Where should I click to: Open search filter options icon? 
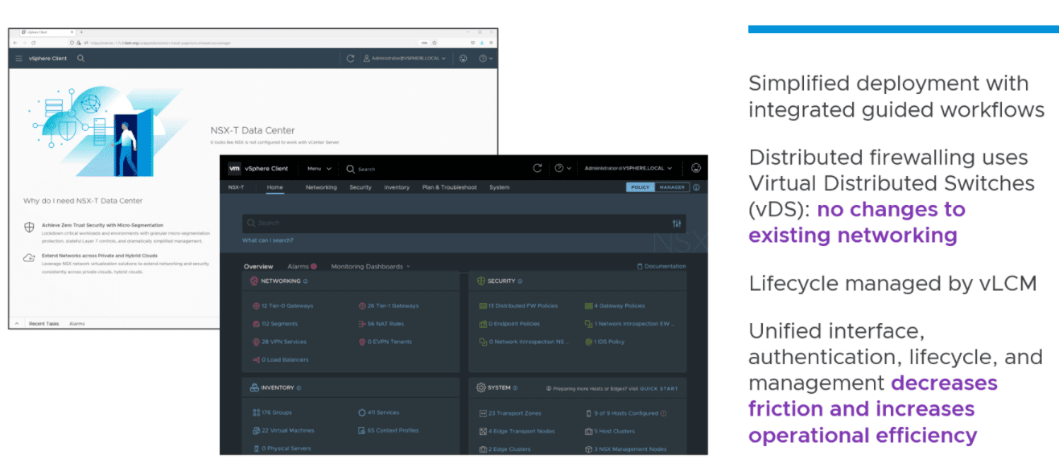[x=677, y=223]
